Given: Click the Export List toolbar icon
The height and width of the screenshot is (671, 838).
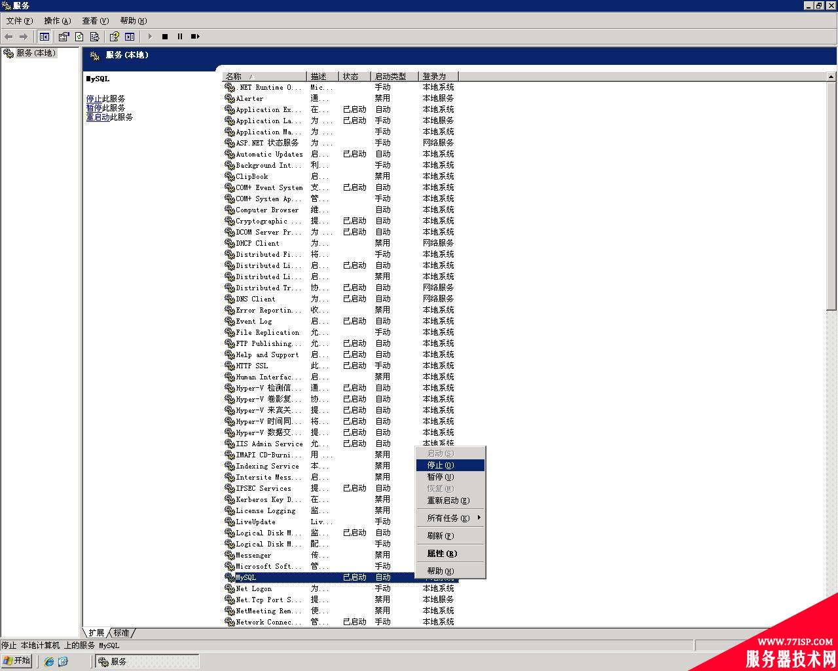Looking at the screenshot, I should click(x=94, y=37).
